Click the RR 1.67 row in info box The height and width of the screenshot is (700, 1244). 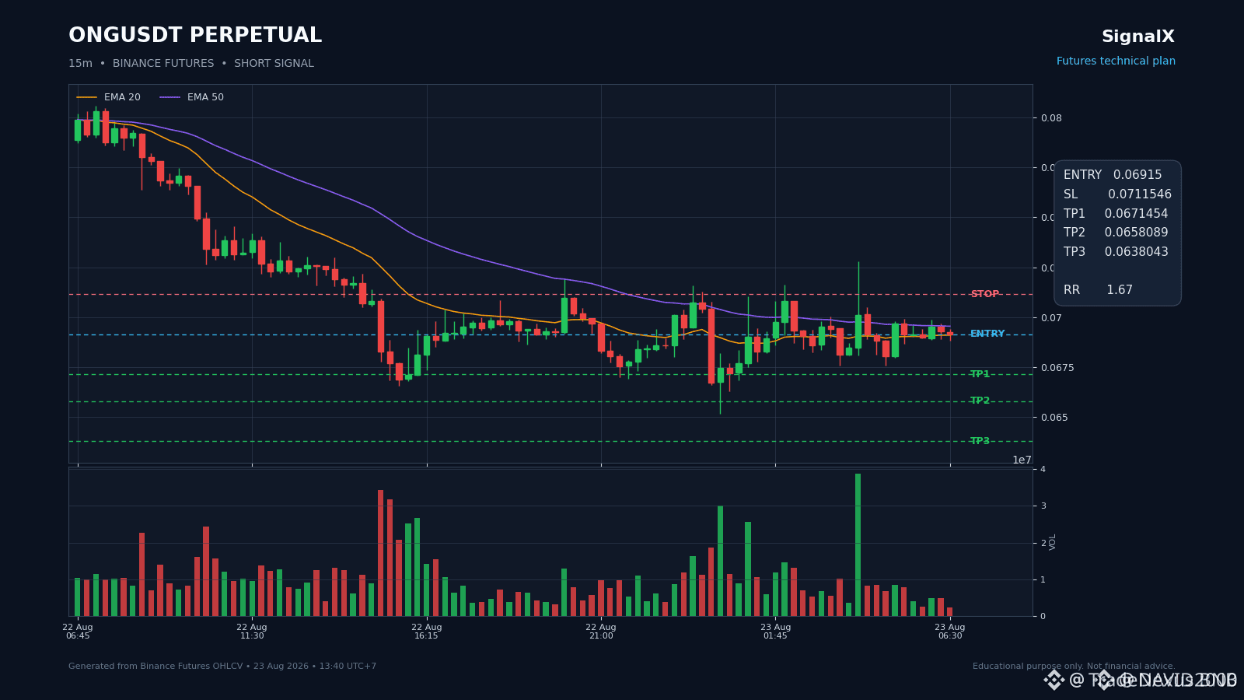coord(1098,290)
